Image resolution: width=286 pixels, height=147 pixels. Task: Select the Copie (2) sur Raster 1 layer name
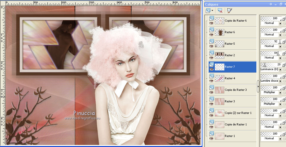pyautogui.click(x=238, y=113)
